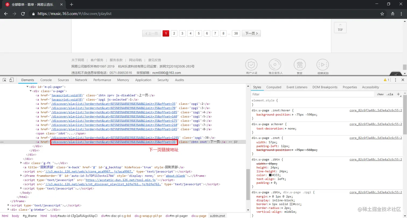Expand the g-ft div node
This screenshot has height=218, width=407.
coord(21,163)
